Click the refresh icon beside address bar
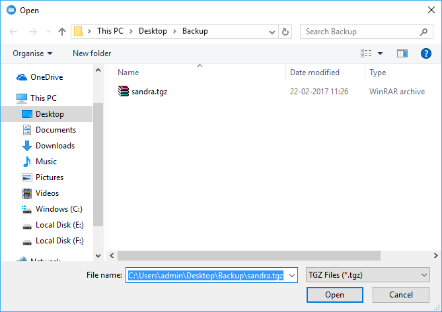 point(285,32)
